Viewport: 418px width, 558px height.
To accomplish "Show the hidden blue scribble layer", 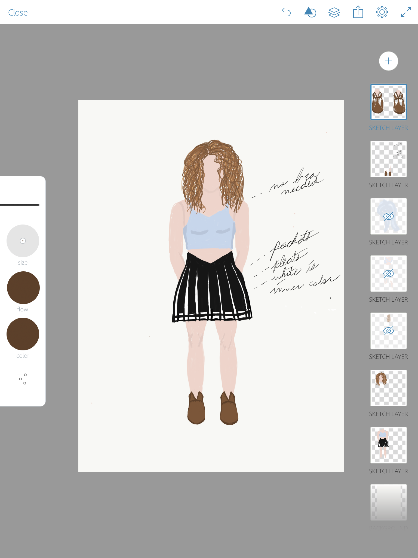I will [388, 216].
